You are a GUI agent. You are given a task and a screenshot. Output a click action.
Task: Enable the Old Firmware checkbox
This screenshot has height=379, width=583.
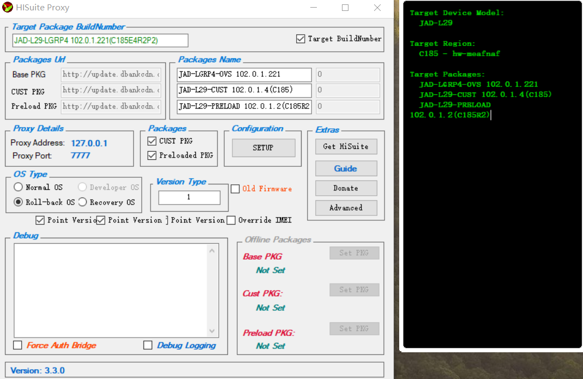(235, 189)
